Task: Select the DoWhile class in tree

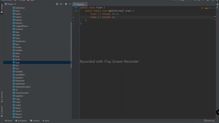Action: click(17, 50)
